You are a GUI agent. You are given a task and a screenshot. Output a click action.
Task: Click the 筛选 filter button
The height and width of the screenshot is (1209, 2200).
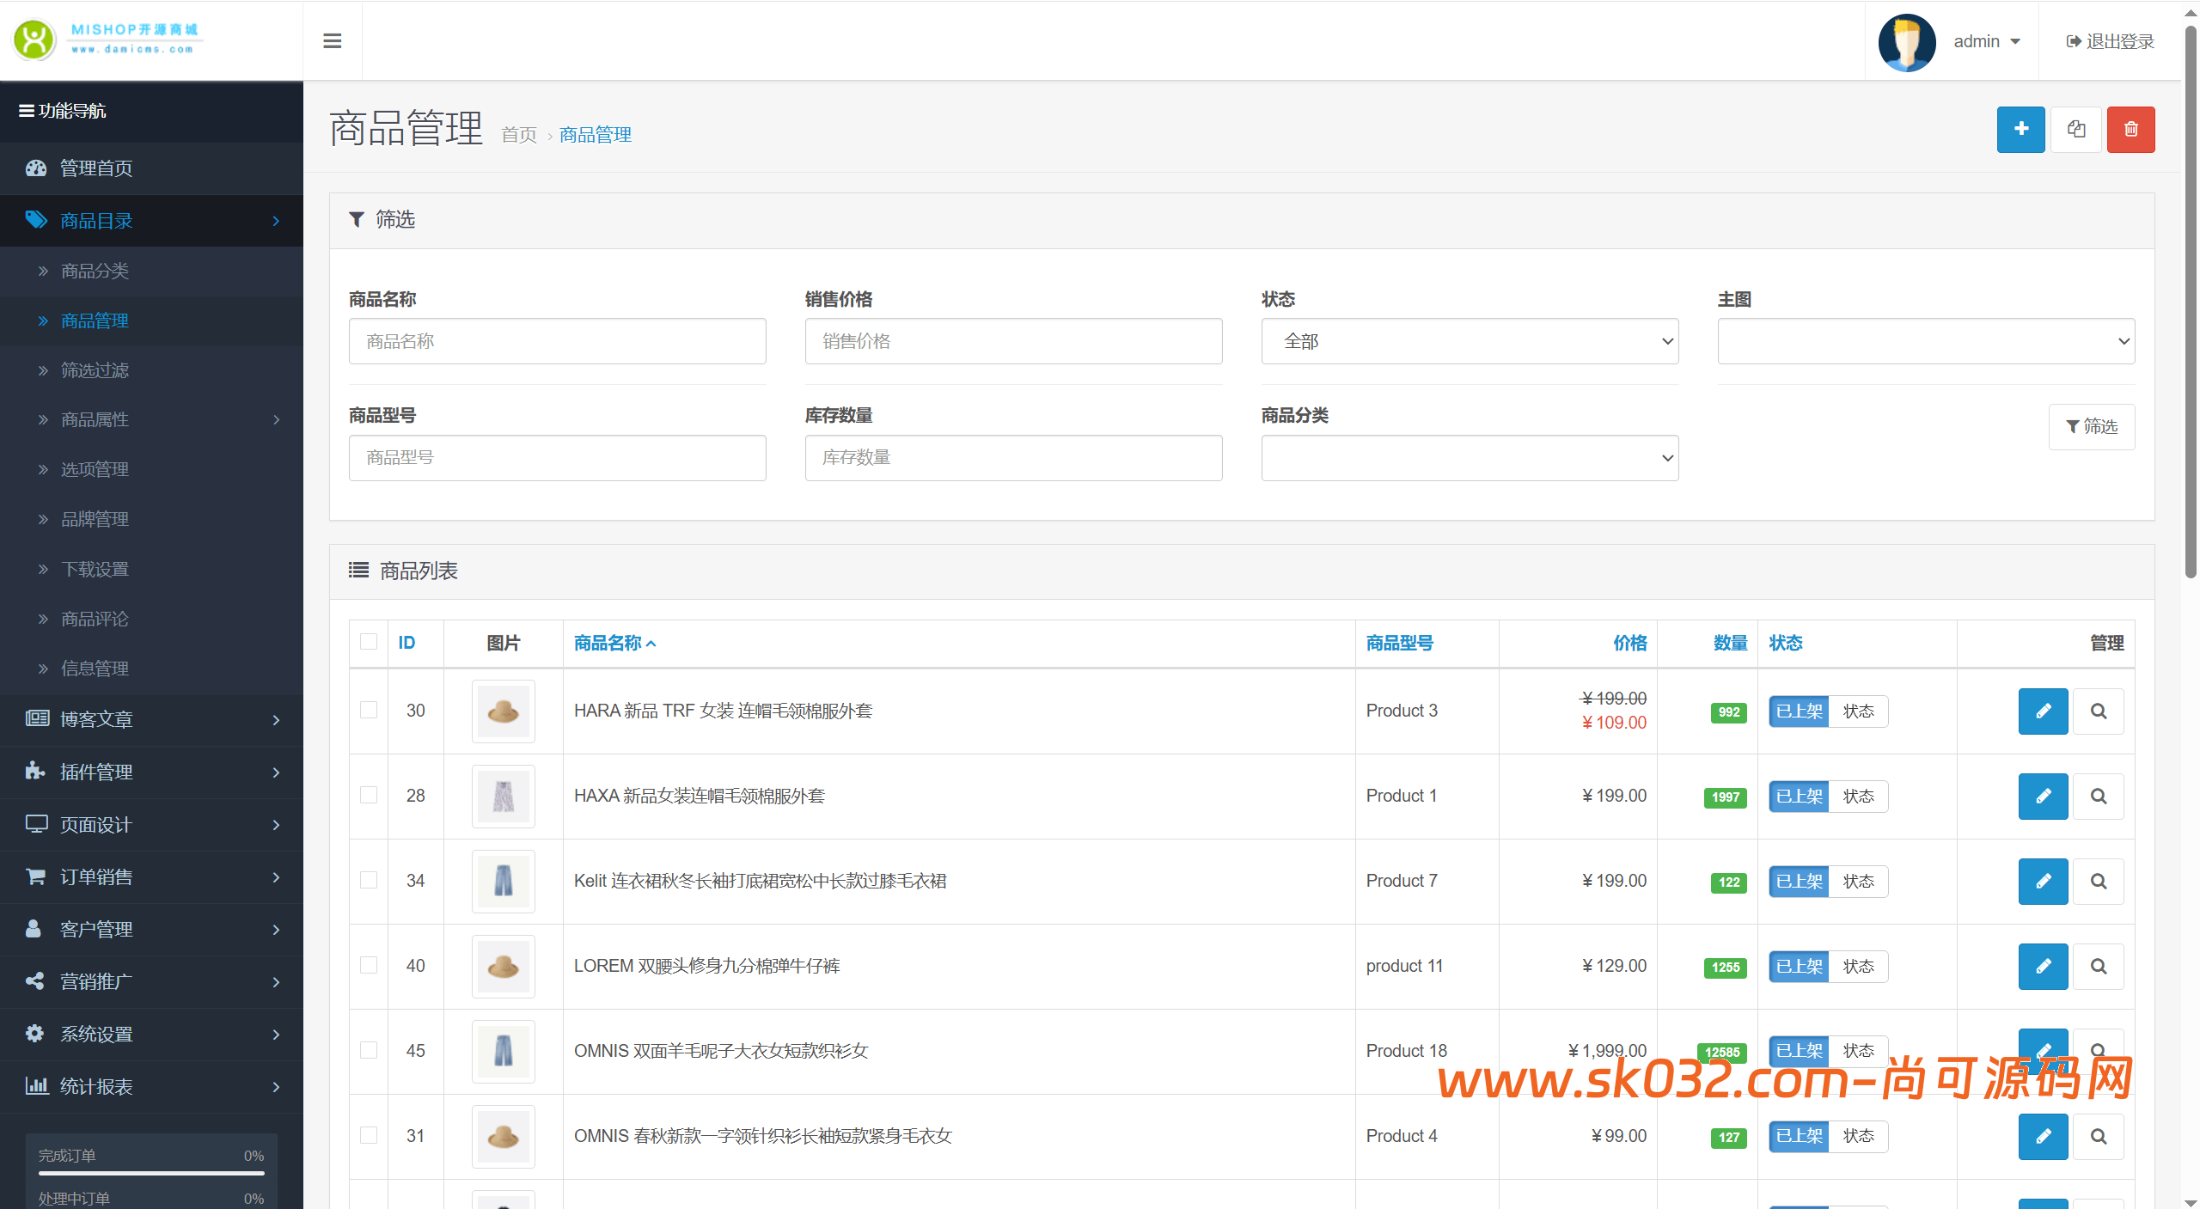click(x=2092, y=426)
